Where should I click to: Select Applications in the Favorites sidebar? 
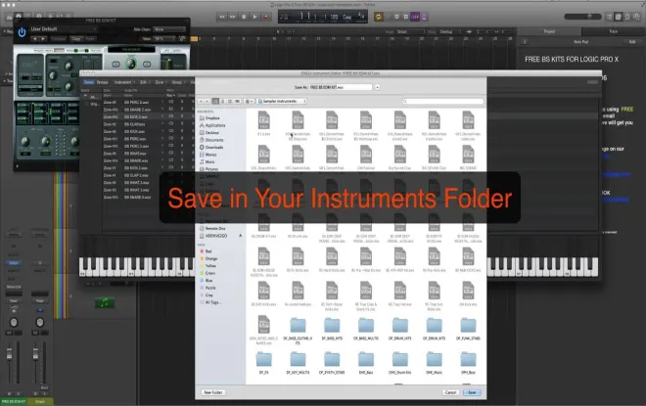pos(212,125)
